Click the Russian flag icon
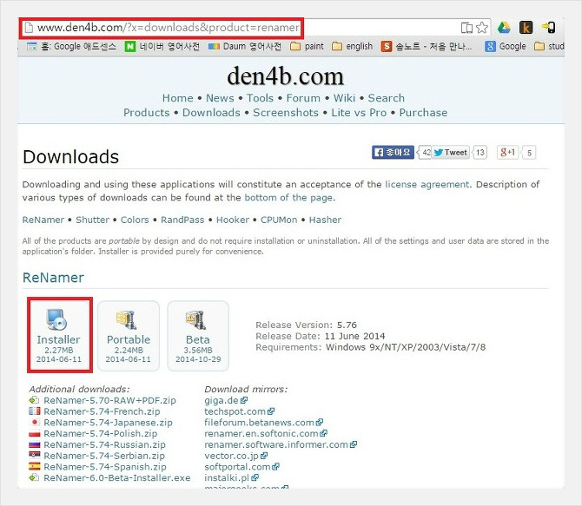Viewport: 582px width, 506px height. (x=35, y=444)
